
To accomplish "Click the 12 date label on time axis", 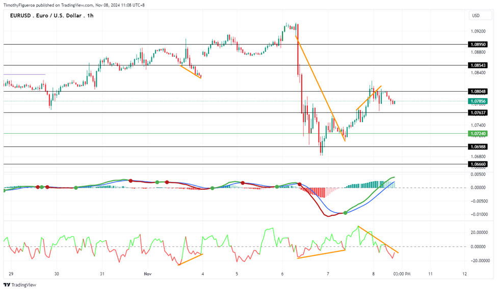I will pos(464,274).
